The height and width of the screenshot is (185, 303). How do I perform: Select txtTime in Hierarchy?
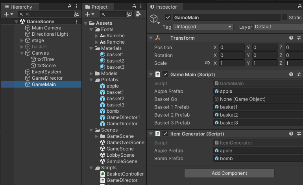coord(45,59)
